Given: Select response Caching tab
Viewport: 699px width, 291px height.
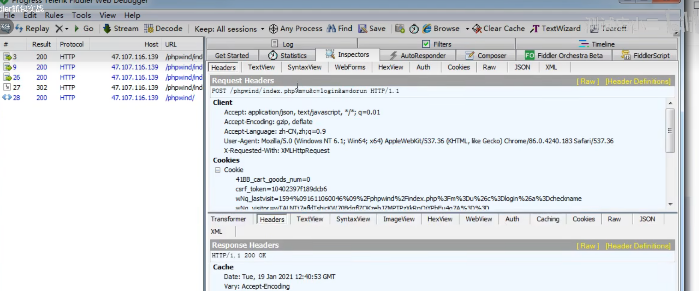Looking at the screenshot, I should [548, 219].
